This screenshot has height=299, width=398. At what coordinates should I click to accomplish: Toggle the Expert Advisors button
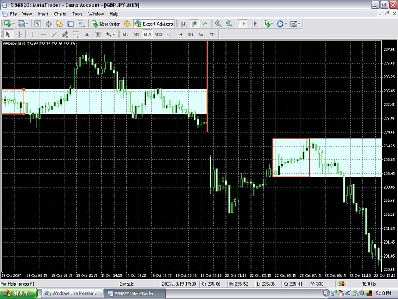pyautogui.click(x=154, y=24)
